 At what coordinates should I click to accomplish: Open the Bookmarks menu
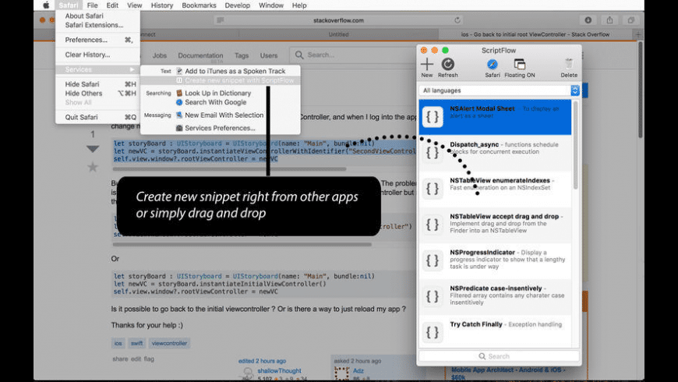point(199,5)
